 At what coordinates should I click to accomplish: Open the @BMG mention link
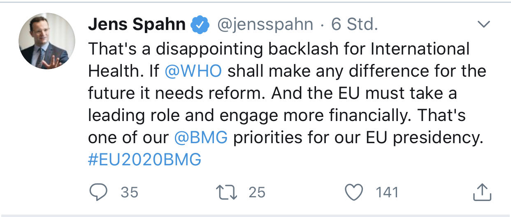pyautogui.click(x=201, y=138)
